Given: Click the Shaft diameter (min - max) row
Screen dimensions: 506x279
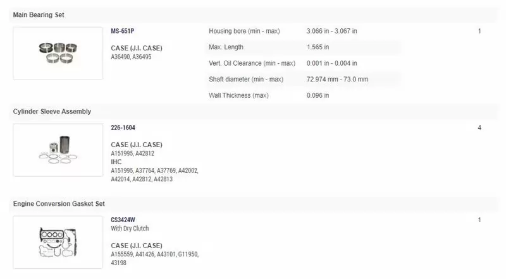Looking at the screenshot, I should [x=304, y=80].
